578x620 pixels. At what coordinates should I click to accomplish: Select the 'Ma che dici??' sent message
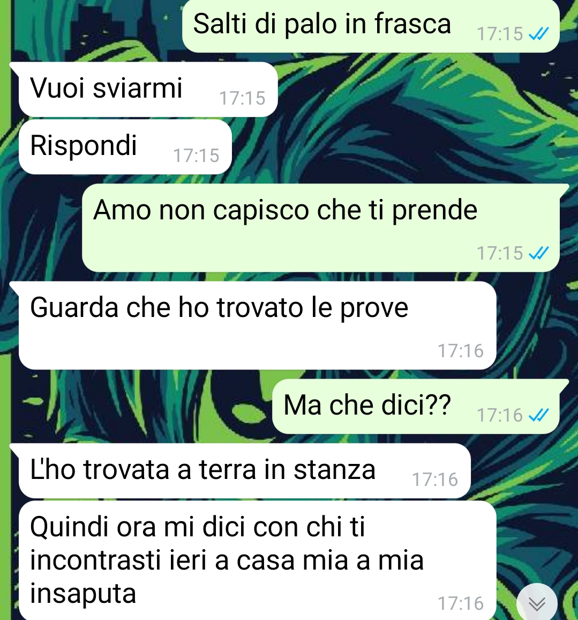pos(416,407)
